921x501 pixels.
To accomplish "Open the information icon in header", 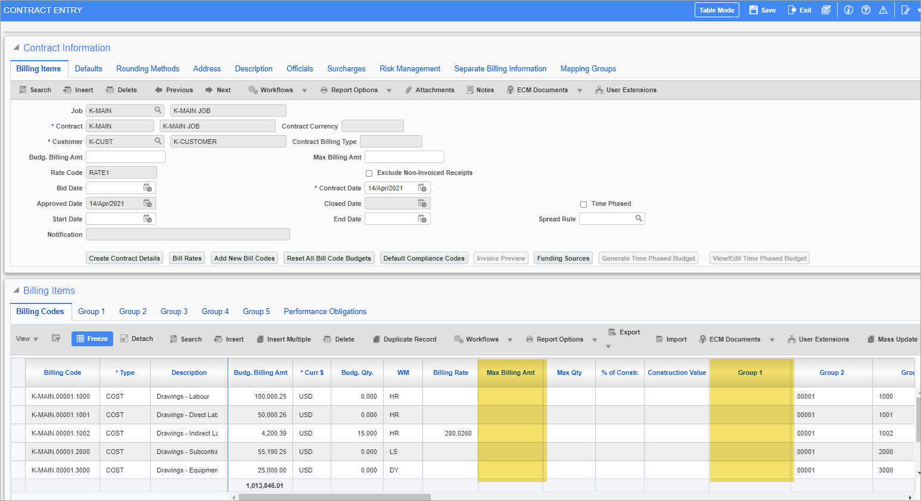I will 848,10.
